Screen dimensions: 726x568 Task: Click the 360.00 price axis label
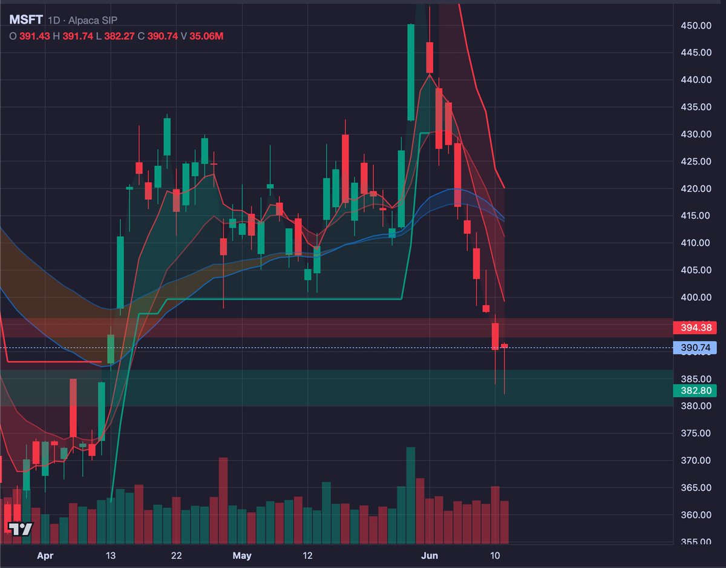pyautogui.click(x=695, y=515)
